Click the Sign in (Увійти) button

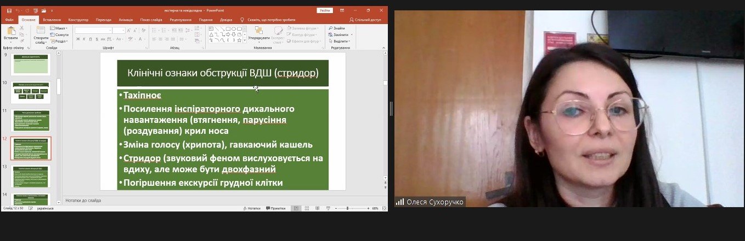click(x=325, y=10)
